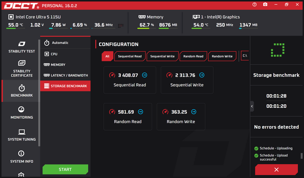Select the CPU benchmark
The width and height of the screenshot is (304, 178).
pos(65,54)
